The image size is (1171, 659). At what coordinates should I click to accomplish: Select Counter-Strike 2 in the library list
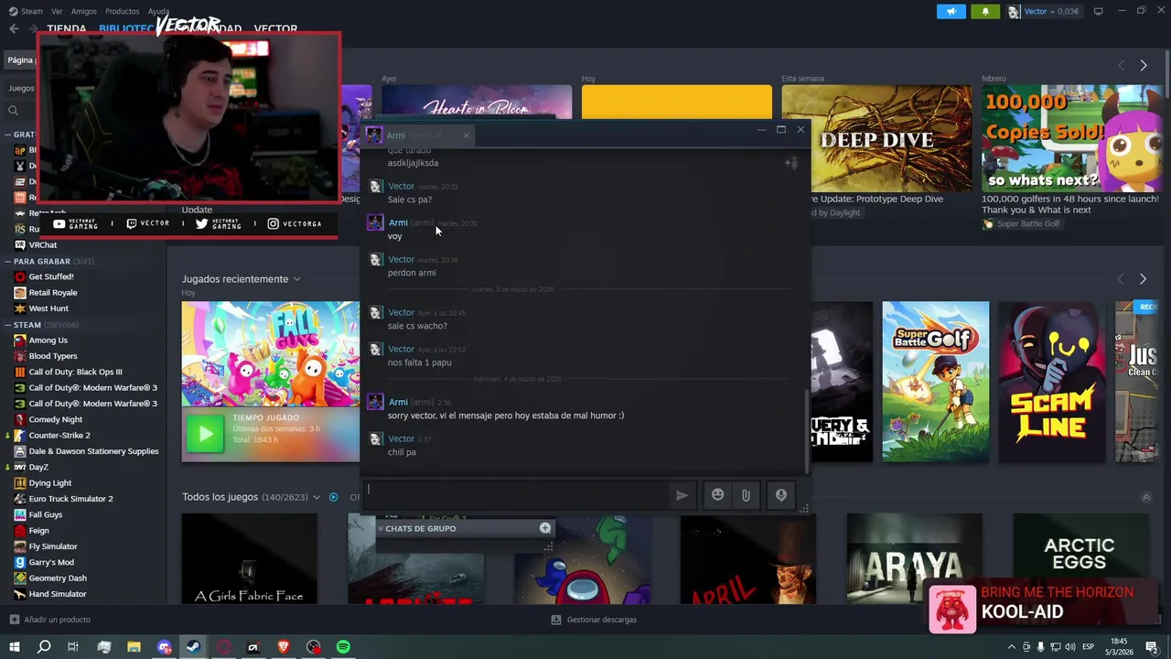[59, 435]
